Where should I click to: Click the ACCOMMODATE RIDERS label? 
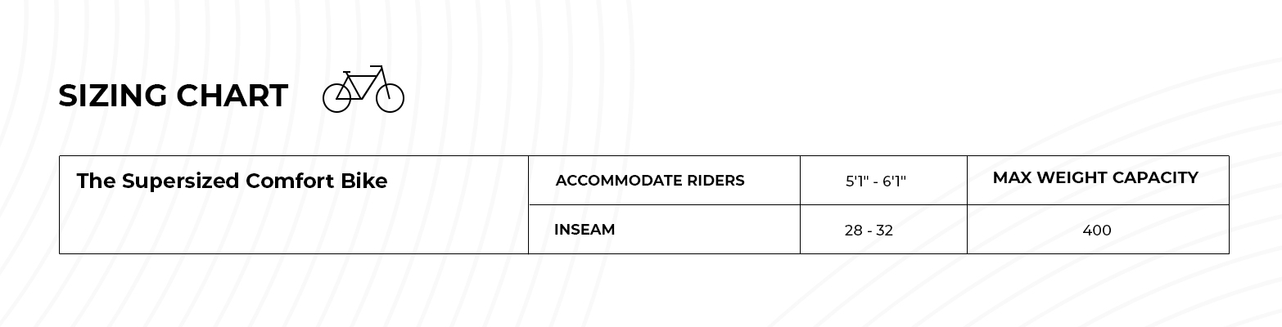650,181
